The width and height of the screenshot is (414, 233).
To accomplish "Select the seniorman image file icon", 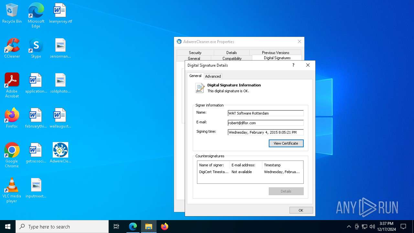I will click(60, 48).
